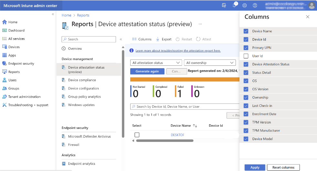
Task: Click the help question mark icon
Action: click(x=255, y=5)
